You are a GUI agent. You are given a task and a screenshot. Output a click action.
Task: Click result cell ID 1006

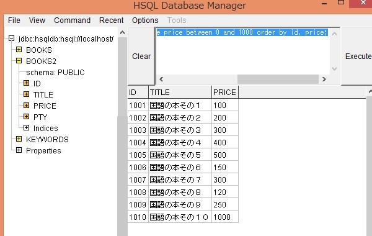click(138, 167)
